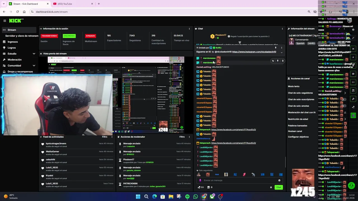Click undo icon on hovered marcianesss message
358x201 pixels.
pos(273,61)
